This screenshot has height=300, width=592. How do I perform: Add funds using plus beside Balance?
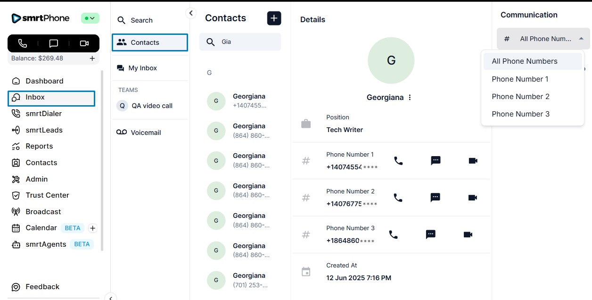tap(92, 58)
